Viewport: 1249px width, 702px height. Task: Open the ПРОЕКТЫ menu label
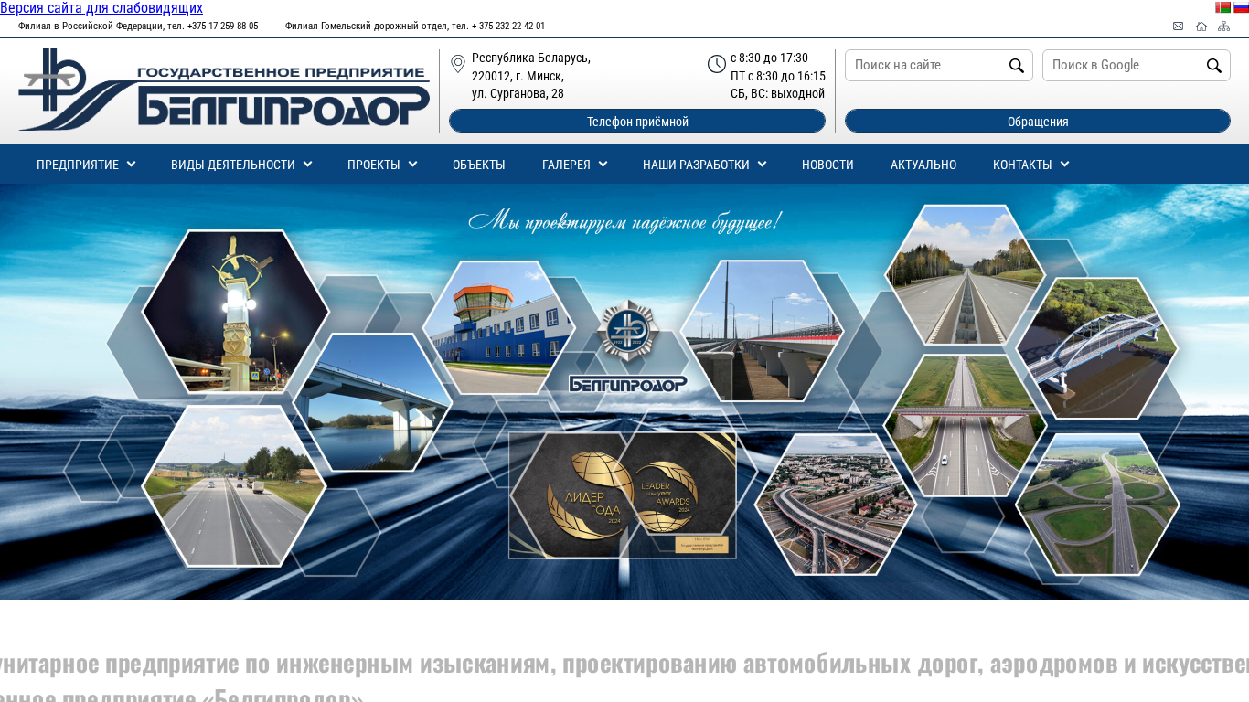pyautogui.click(x=374, y=165)
